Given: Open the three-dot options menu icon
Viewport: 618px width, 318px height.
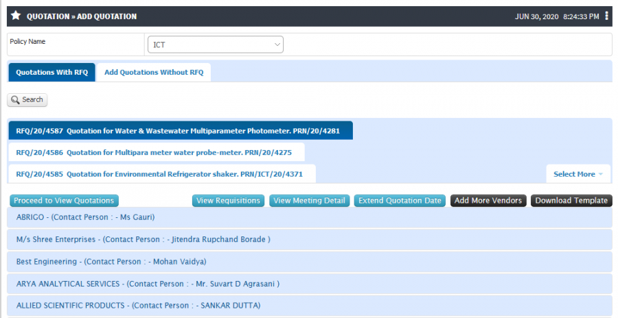Looking at the screenshot, I should 606,16.
